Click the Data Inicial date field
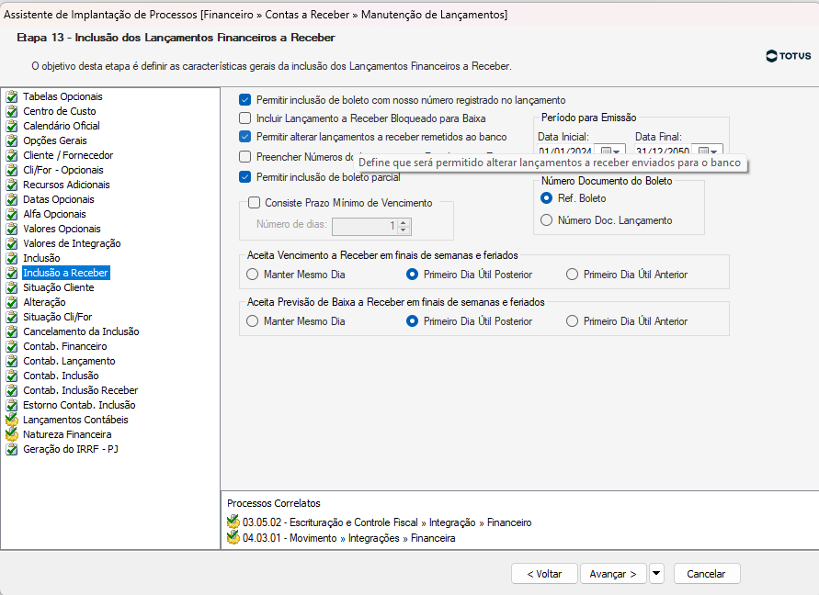The width and height of the screenshot is (819, 595). click(567, 151)
